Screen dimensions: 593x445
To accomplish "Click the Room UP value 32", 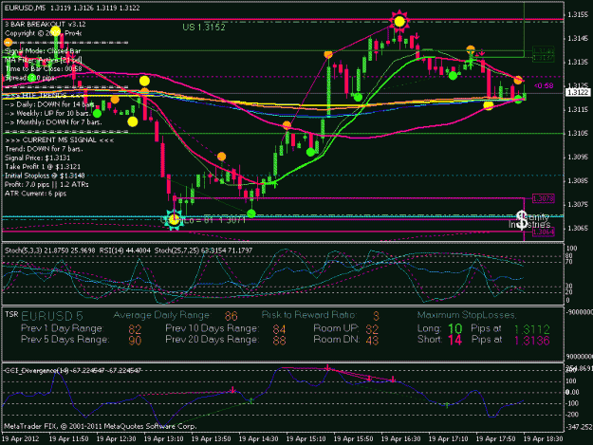I will coord(372,329).
